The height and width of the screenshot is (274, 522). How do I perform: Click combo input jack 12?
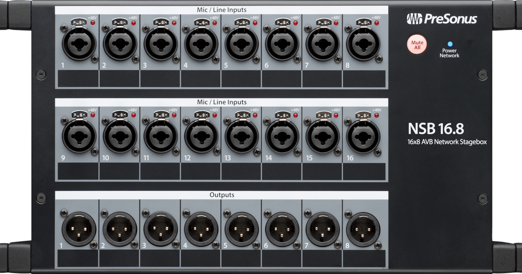(x=201, y=136)
